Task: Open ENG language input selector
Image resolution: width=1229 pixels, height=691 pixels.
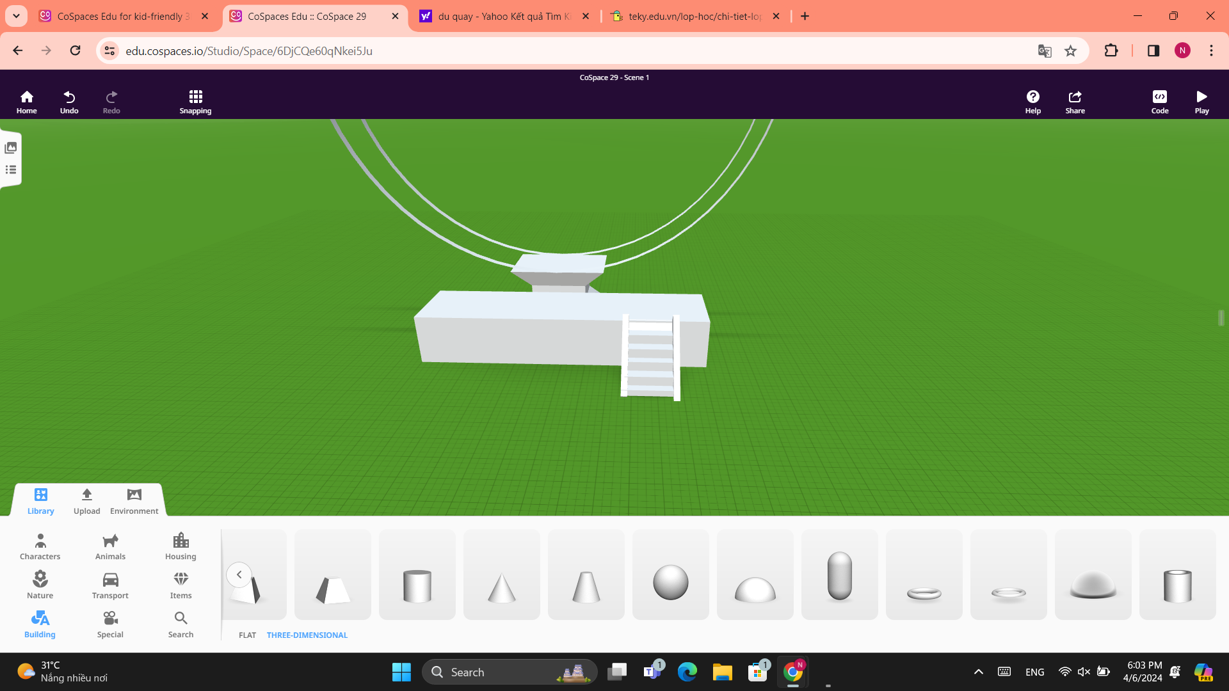Action: pyautogui.click(x=1034, y=672)
